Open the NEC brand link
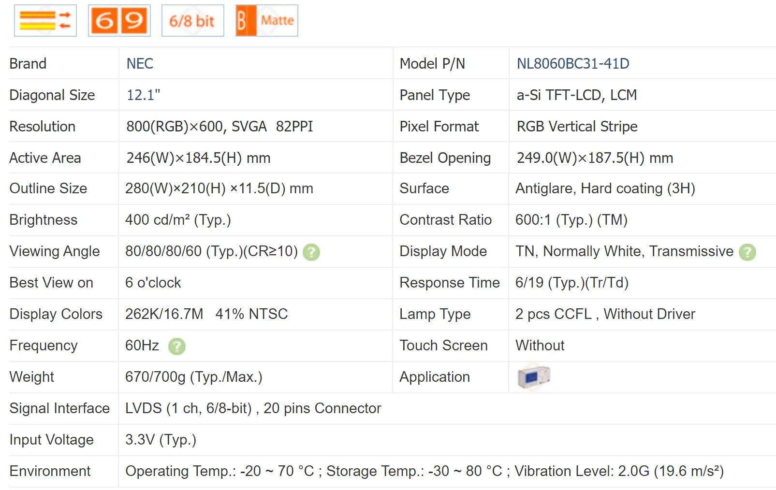Image resolution: width=776 pixels, height=490 pixels. click(x=140, y=64)
